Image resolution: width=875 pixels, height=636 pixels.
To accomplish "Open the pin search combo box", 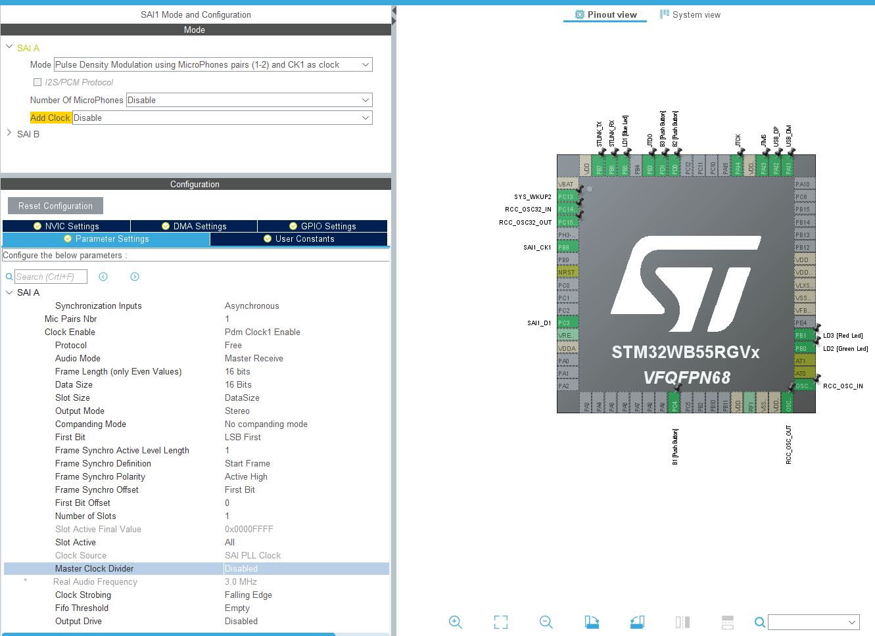I will click(814, 622).
